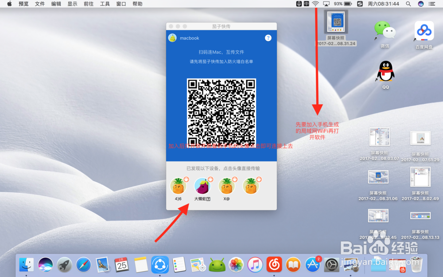Open the Apple menu
Viewport: 443px width, 277px height.
[x=9, y=4]
